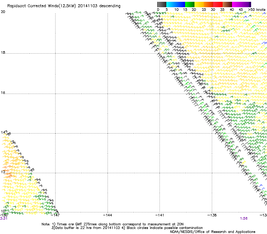This screenshot has height=234, width=267.
Task: Click the '>50 knots' legend label
Action: point(257,10)
